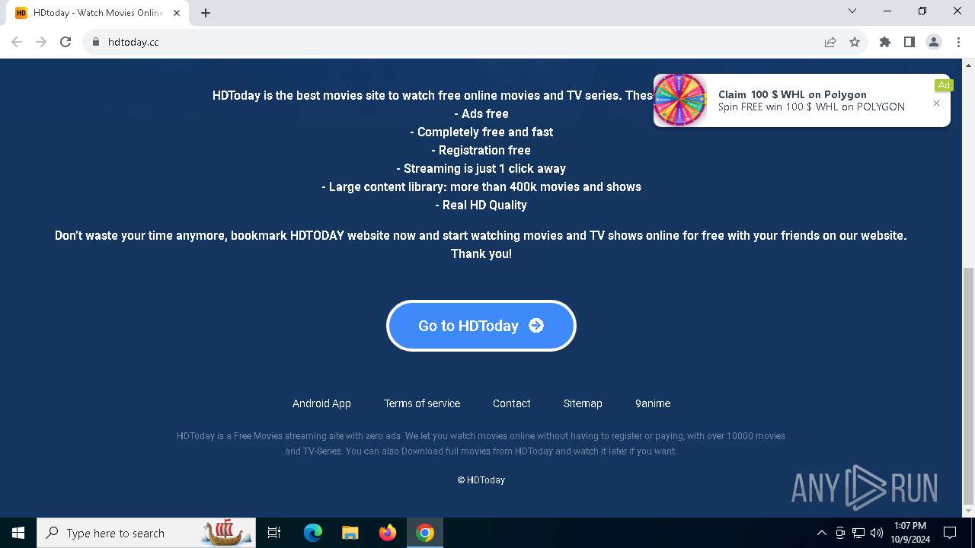Launch Microsoft Edge from taskbar
The height and width of the screenshot is (548, 975).
pyautogui.click(x=313, y=533)
